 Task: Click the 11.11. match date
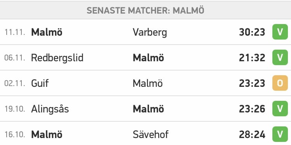click(15, 33)
